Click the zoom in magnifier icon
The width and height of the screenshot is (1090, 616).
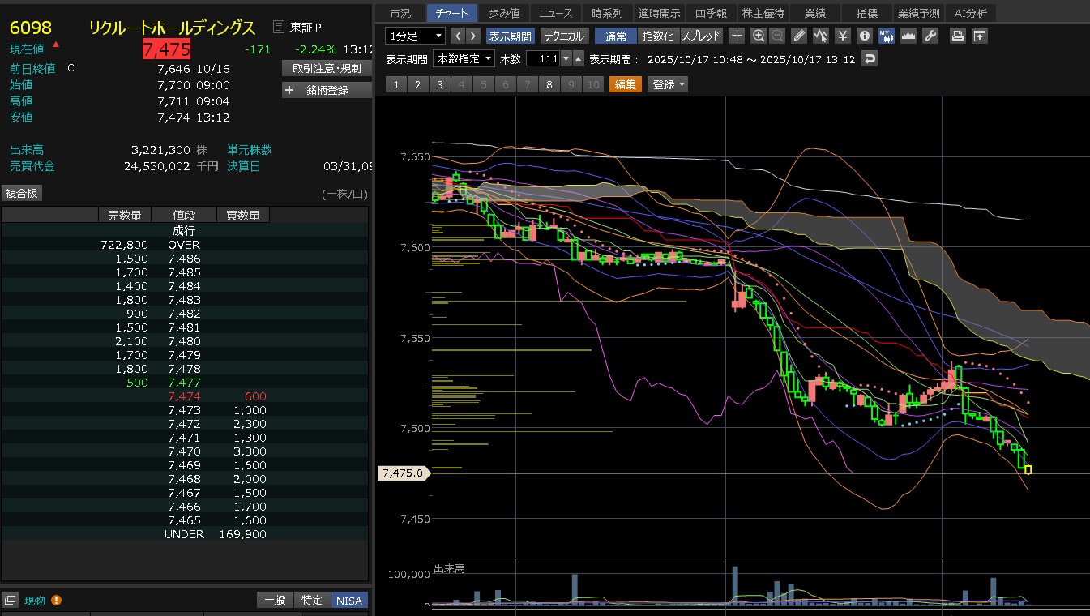(x=759, y=36)
